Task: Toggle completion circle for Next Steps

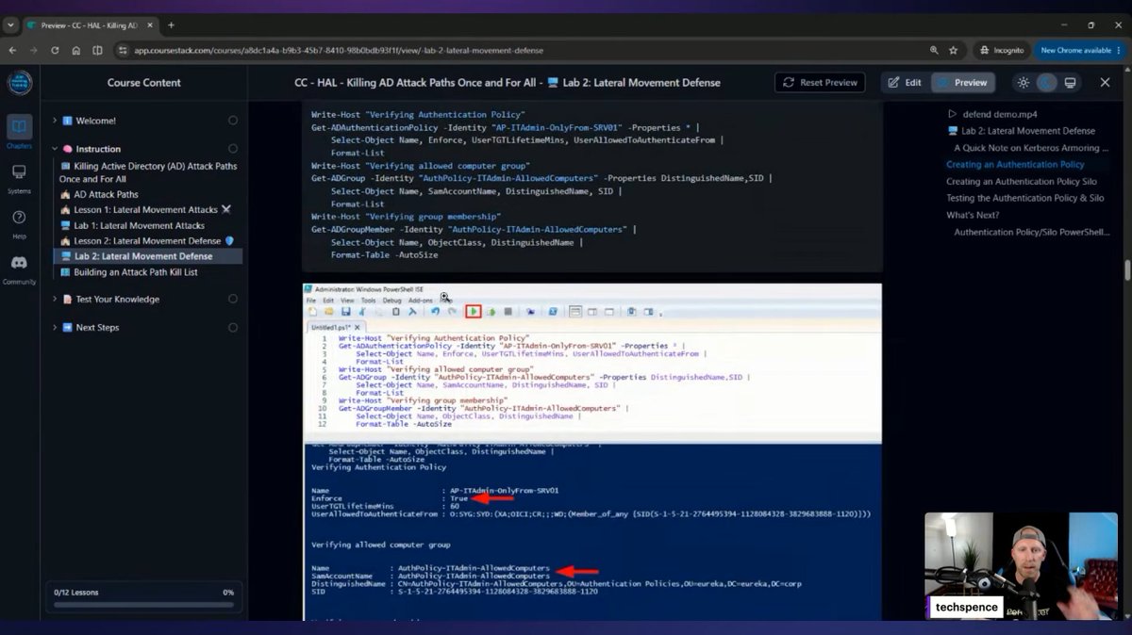Action: [x=233, y=328]
